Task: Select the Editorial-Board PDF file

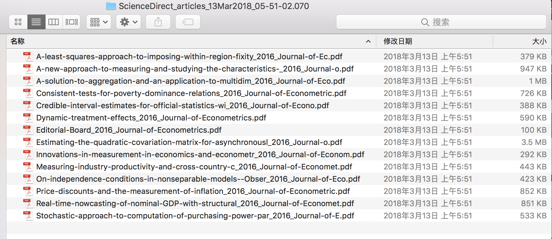Action: pos(128,130)
